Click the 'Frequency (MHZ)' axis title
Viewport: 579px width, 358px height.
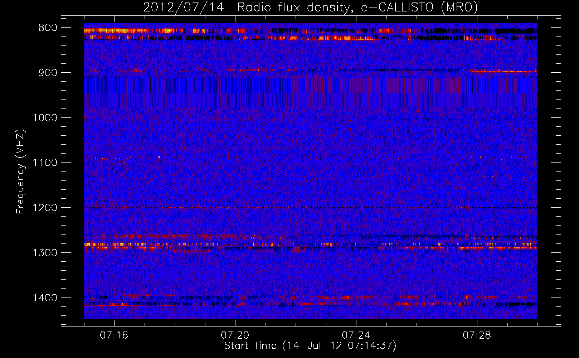(21, 171)
